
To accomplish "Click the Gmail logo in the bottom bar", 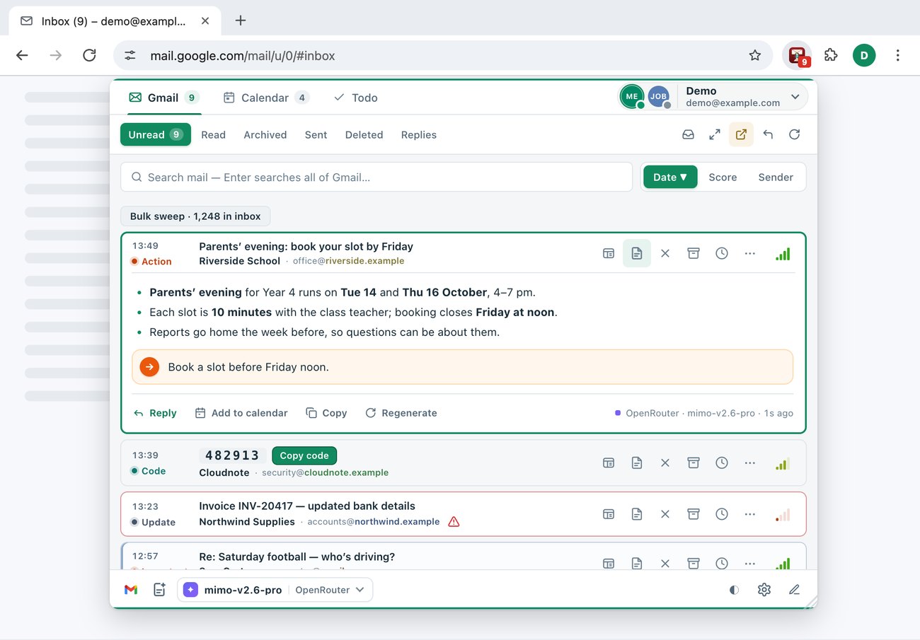I will [131, 590].
